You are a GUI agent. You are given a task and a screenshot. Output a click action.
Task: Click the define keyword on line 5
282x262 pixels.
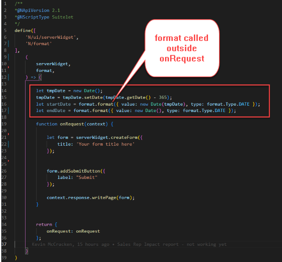coord(22,30)
